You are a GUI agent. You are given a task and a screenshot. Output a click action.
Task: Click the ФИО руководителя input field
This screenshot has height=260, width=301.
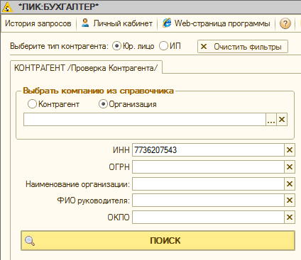(x=208, y=200)
